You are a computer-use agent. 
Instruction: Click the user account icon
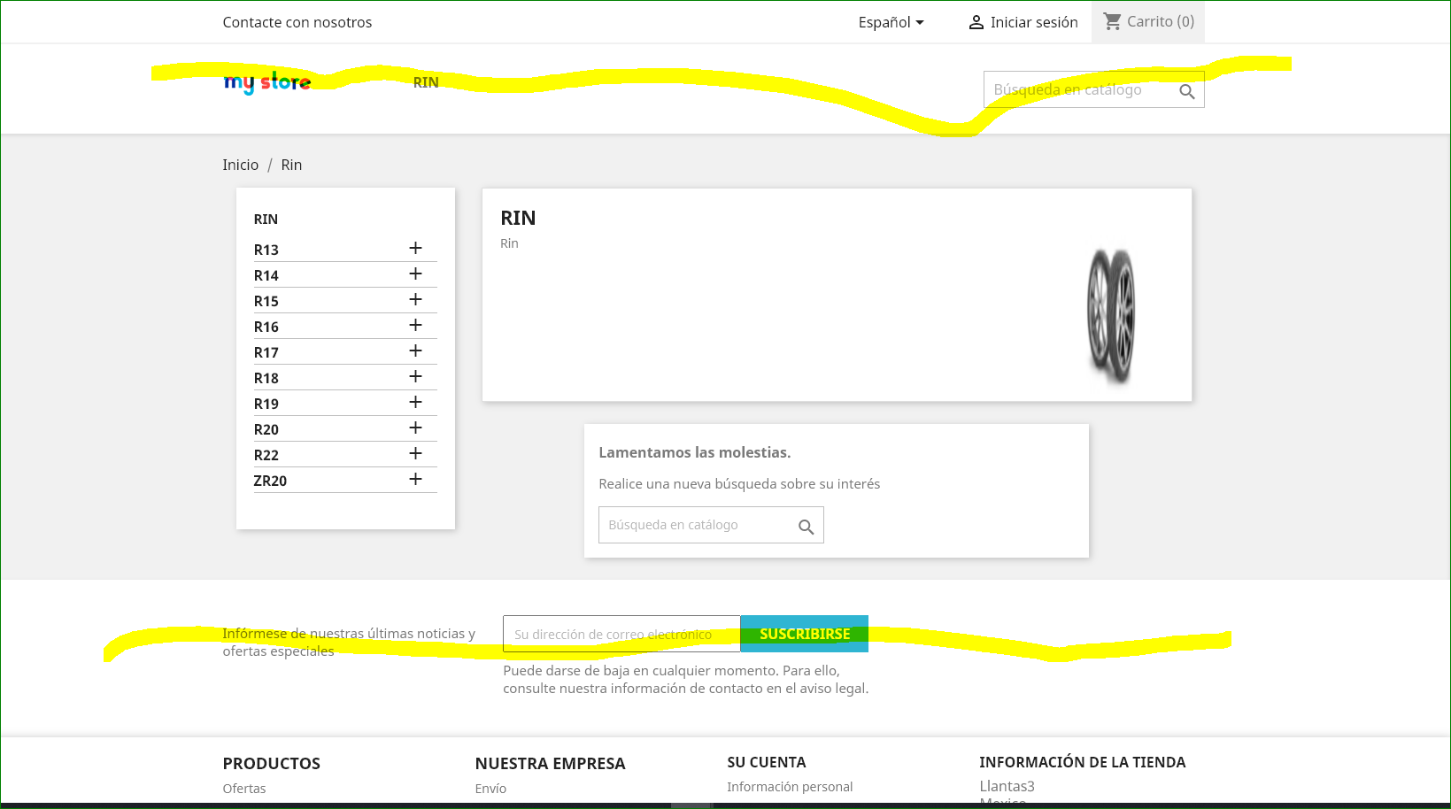[x=976, y=22]
